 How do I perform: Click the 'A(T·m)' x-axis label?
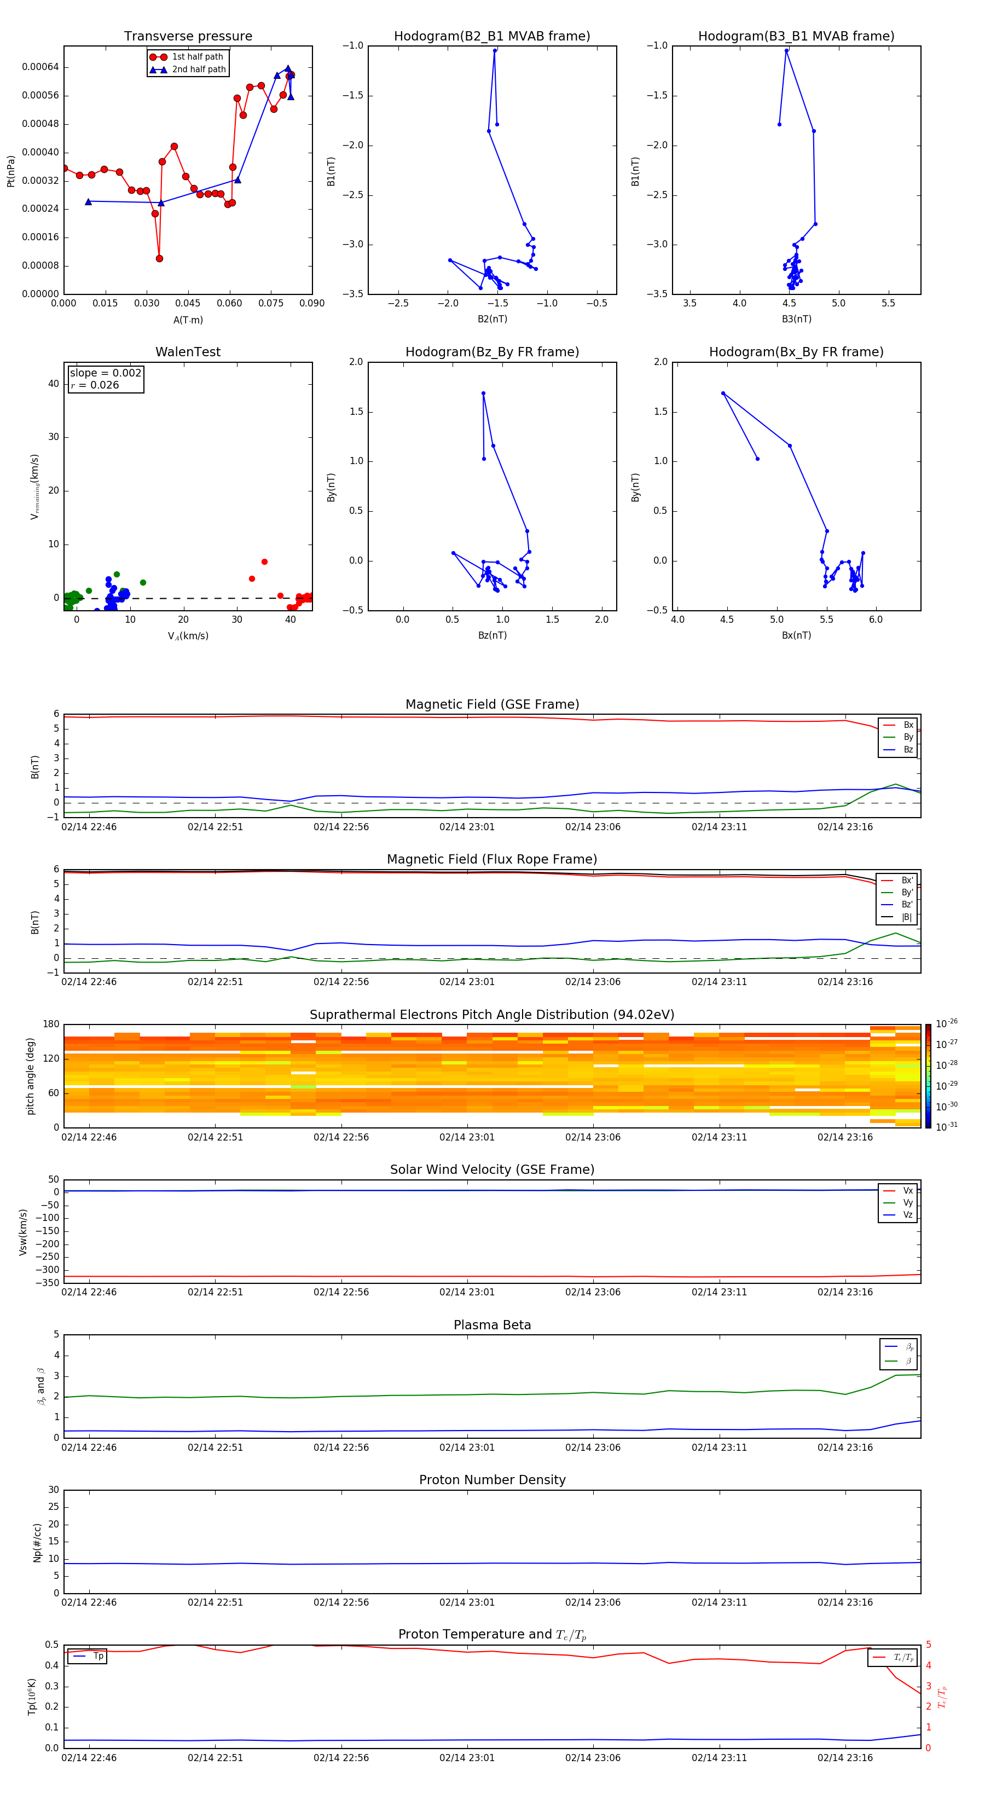tap(188, 320)
